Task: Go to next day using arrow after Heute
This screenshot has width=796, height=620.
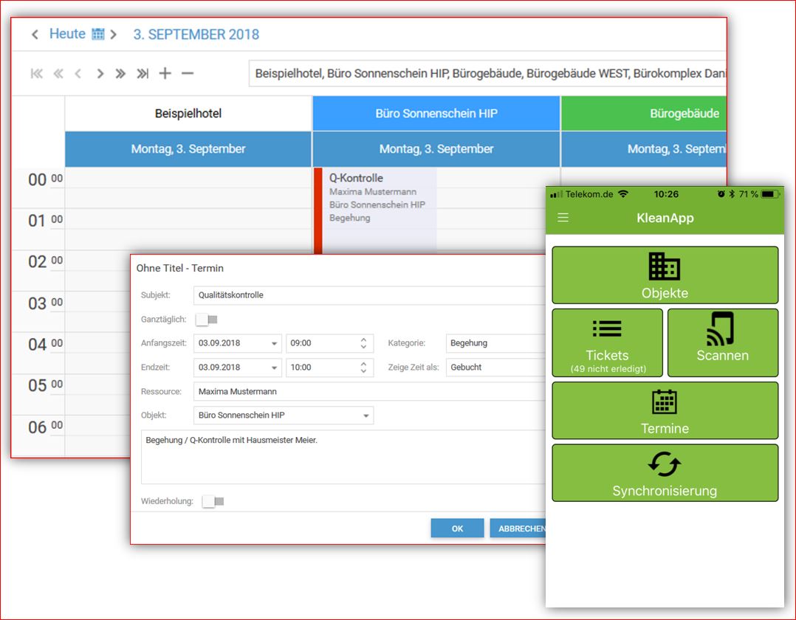Action: coord(114,35)
